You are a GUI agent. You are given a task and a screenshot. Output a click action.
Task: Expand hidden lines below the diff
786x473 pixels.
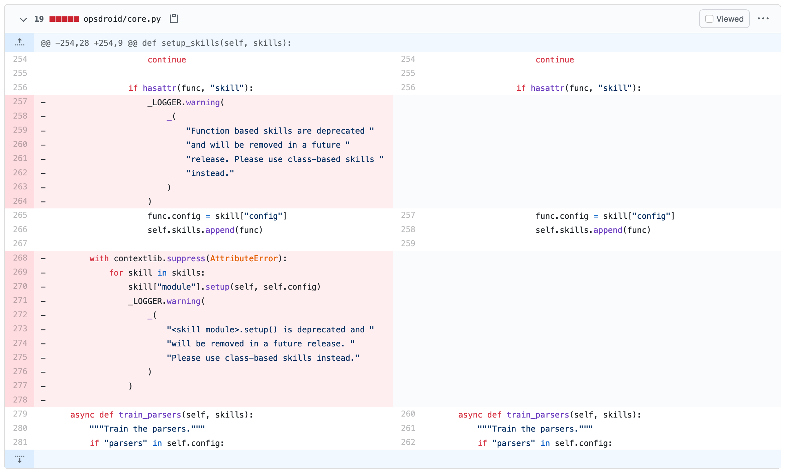(x=20, y=459)
